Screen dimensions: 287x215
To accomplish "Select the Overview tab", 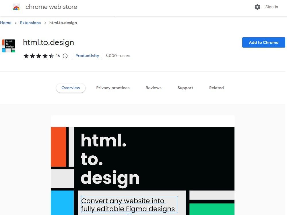I will coord(71,88).
